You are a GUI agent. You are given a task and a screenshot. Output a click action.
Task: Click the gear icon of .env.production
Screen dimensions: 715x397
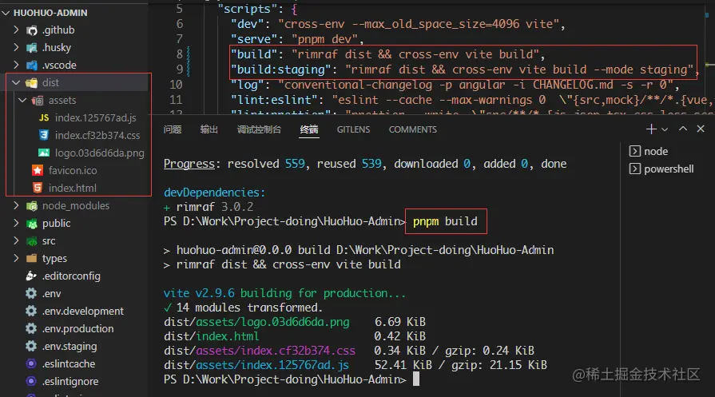pos(31,328)
